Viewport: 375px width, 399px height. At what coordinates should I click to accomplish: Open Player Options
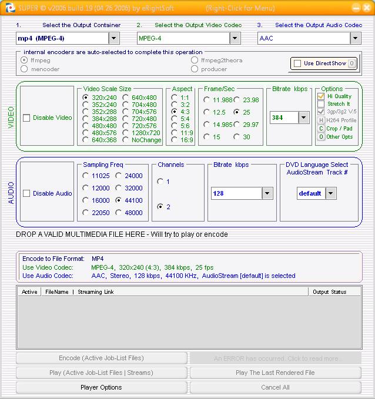[102, 388]
